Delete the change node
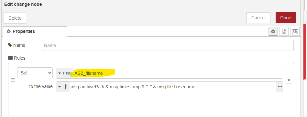Image resolution: width=307 pixels, height=117 pixels. 15,18
